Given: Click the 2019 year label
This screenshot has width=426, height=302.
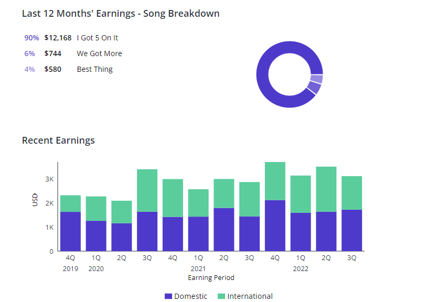Looking at the screenshot, I should (x=70, y=269).
